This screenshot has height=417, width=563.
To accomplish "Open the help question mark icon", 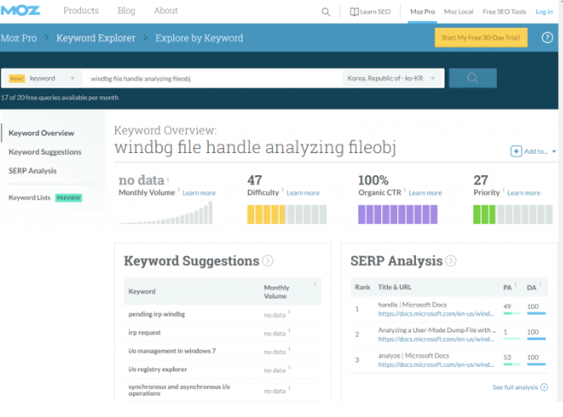I will (x=547, y=37).
